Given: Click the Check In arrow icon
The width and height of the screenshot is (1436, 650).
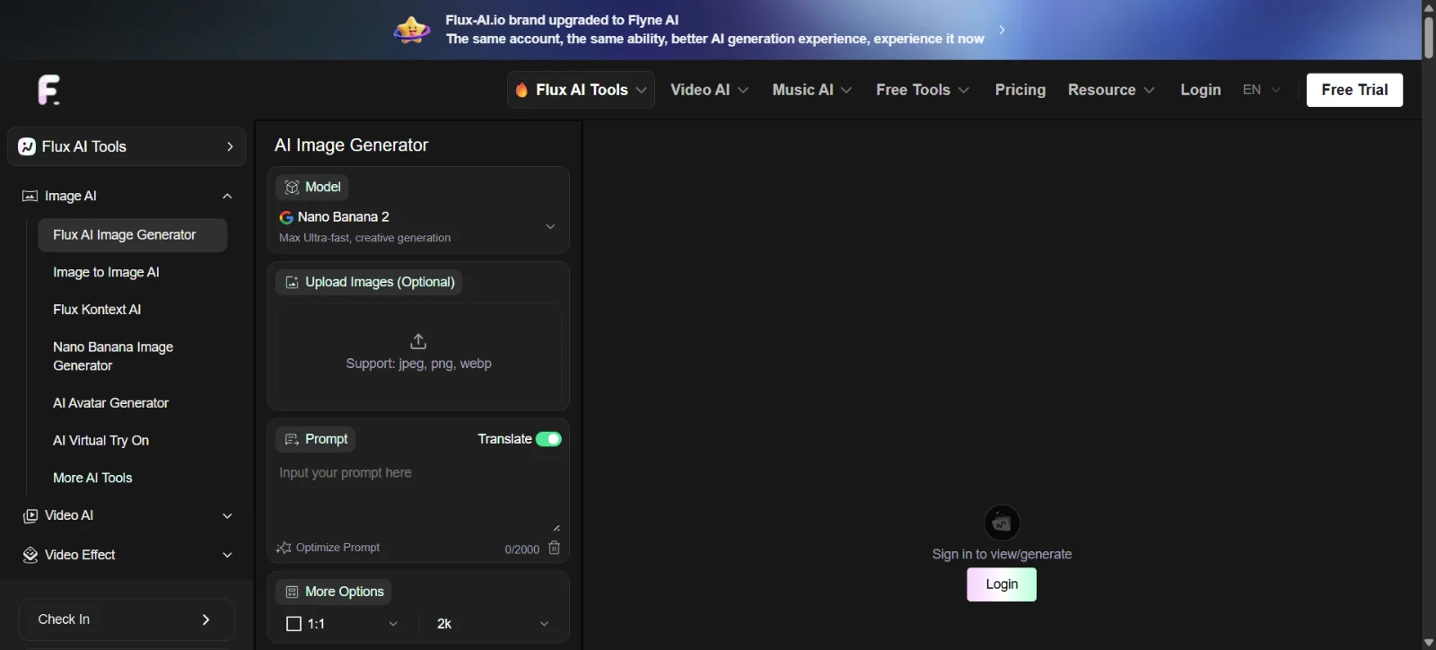Looking at the screenshot, I should point(206,619).
